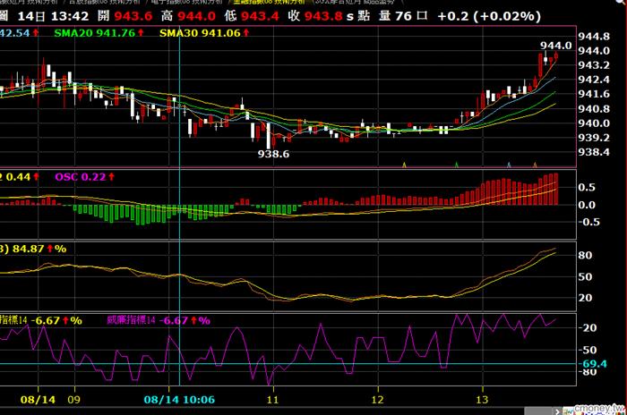Click the 12 hour label on time axis
Viewport: 627px width, 415px height.
click(x=377, y=400)
